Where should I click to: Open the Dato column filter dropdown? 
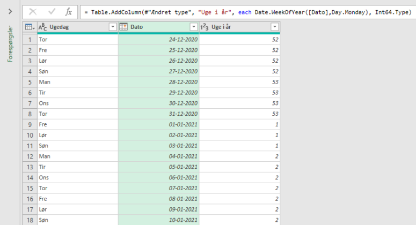pos(194,27)
